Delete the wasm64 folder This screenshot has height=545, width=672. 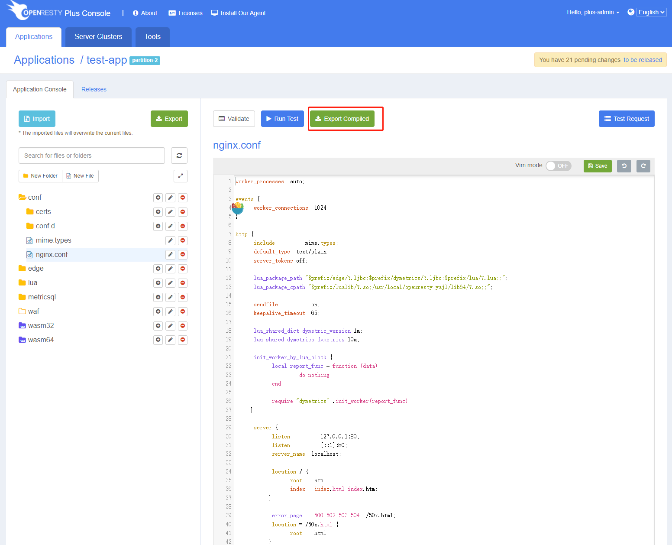click(183, 340)
